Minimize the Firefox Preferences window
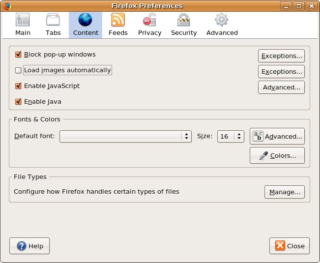320x263 pixels. pos(286,6)
